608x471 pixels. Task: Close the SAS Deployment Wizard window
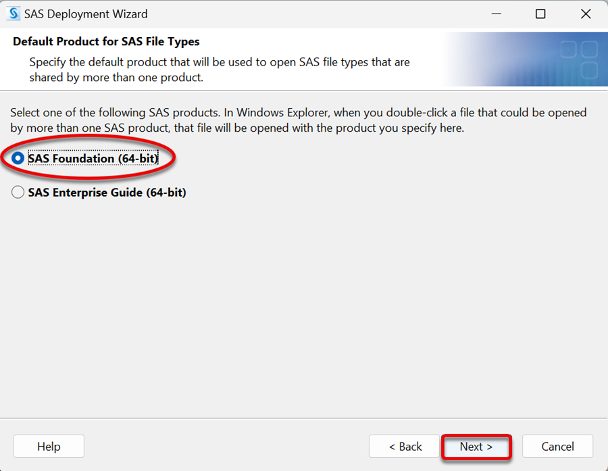point(586,14)
